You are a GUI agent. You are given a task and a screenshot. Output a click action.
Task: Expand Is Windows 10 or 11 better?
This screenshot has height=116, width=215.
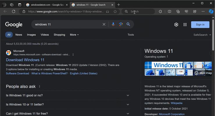coord(68,104)
